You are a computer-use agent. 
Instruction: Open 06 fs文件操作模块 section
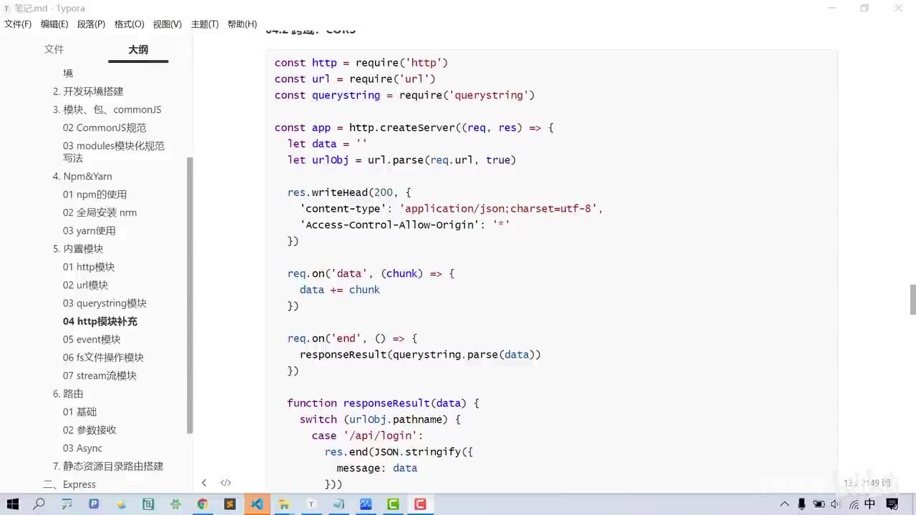point(103,358)
